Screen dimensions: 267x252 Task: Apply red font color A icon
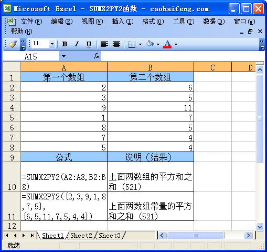pyautogui.click(x=167, y=44)
